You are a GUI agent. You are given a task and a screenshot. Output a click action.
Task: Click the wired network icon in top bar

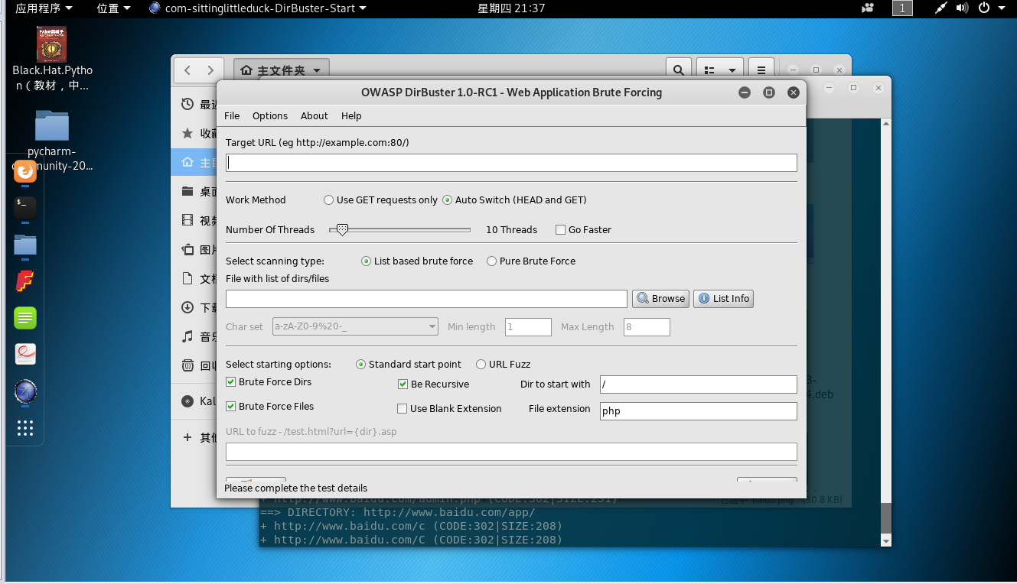click(941, 8)
